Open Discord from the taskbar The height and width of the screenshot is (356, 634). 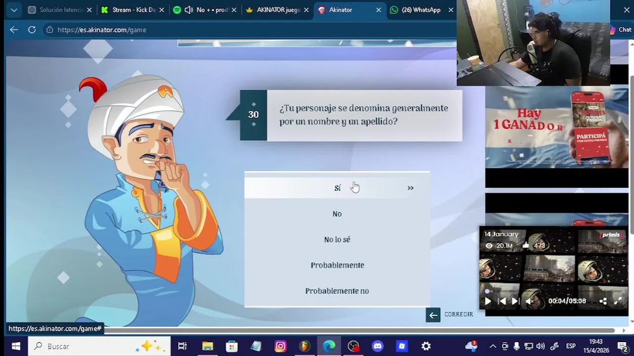[378, 346]
